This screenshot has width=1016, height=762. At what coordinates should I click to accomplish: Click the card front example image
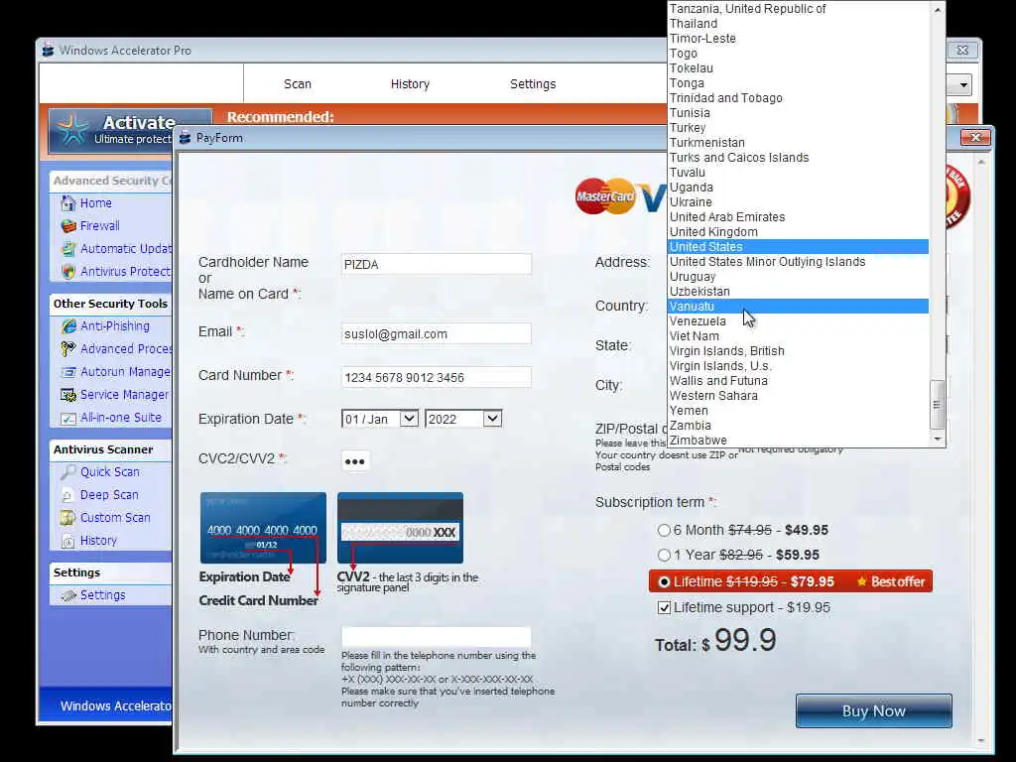263,528
